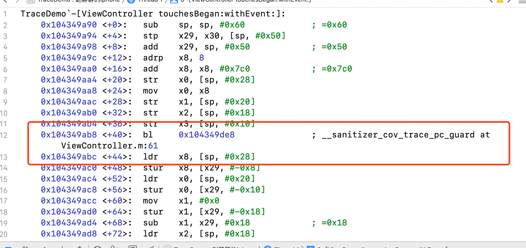526x248 pixels.
Task: Open TraceDemo breadcrumb in top jump bar
Action: point(73,1)
